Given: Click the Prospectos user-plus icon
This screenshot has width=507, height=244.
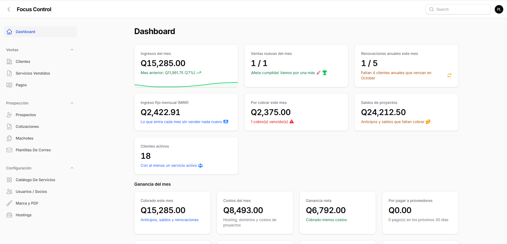Looking at the screenshot, I should pyautogui.click(x=9, y=115).
